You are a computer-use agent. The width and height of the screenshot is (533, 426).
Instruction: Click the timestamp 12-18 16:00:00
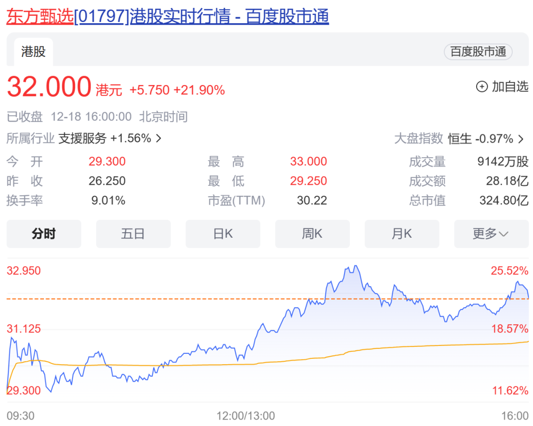(91, 117)
